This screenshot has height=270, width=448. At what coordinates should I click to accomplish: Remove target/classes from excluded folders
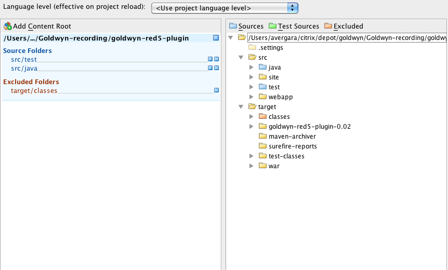coord(216,90)
